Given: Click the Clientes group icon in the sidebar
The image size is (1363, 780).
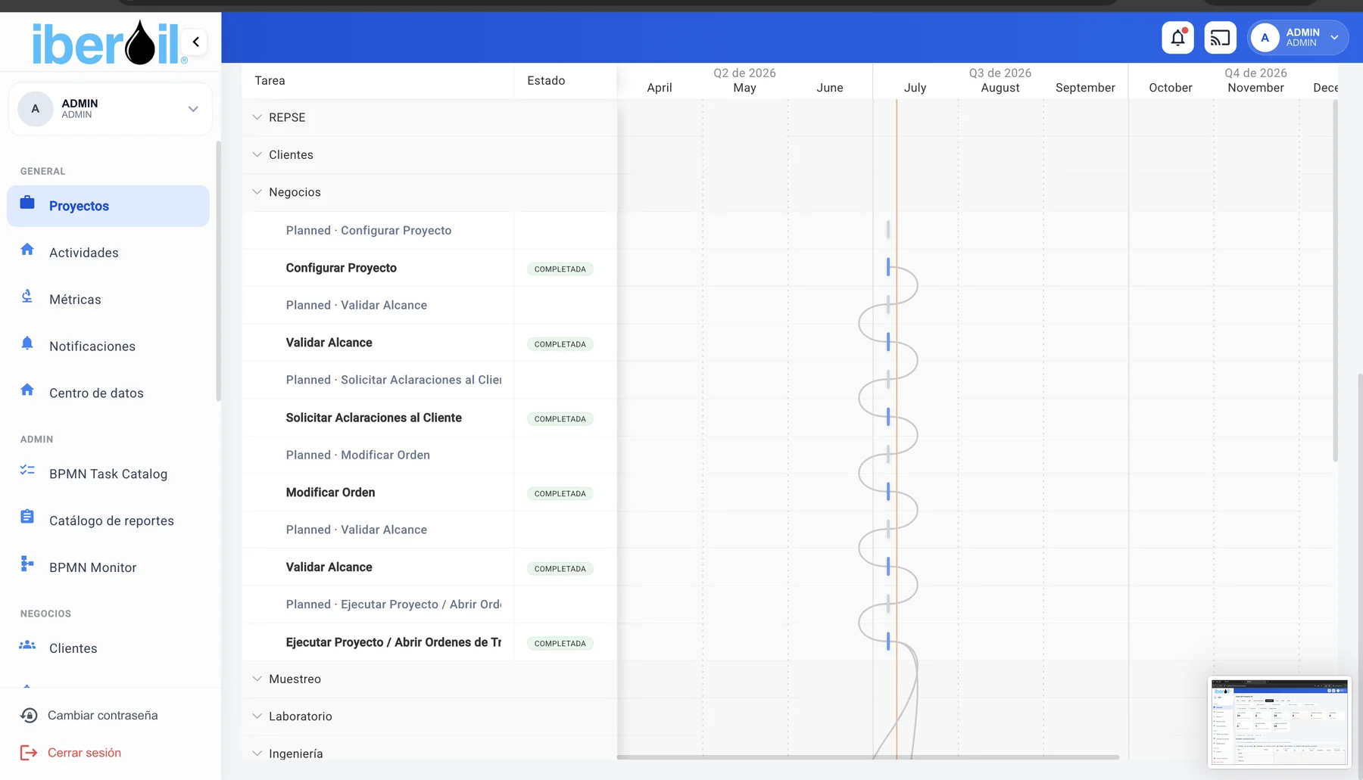Looking at the screenshot, I should (x=27, y=645).
